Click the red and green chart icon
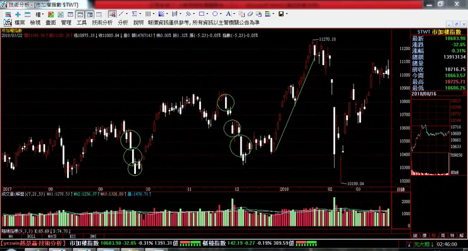468x251 pixels. [51, 15]
